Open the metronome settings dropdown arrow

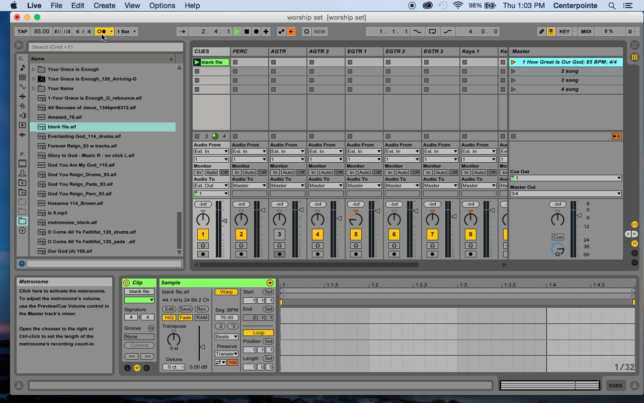pyautogui.click(x=112, y=31)
